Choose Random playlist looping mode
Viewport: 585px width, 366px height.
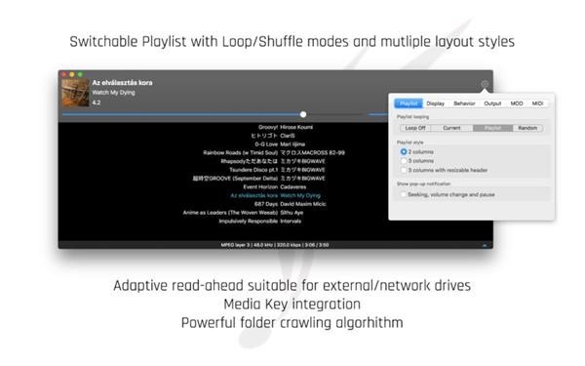click(x=527, y=128)
